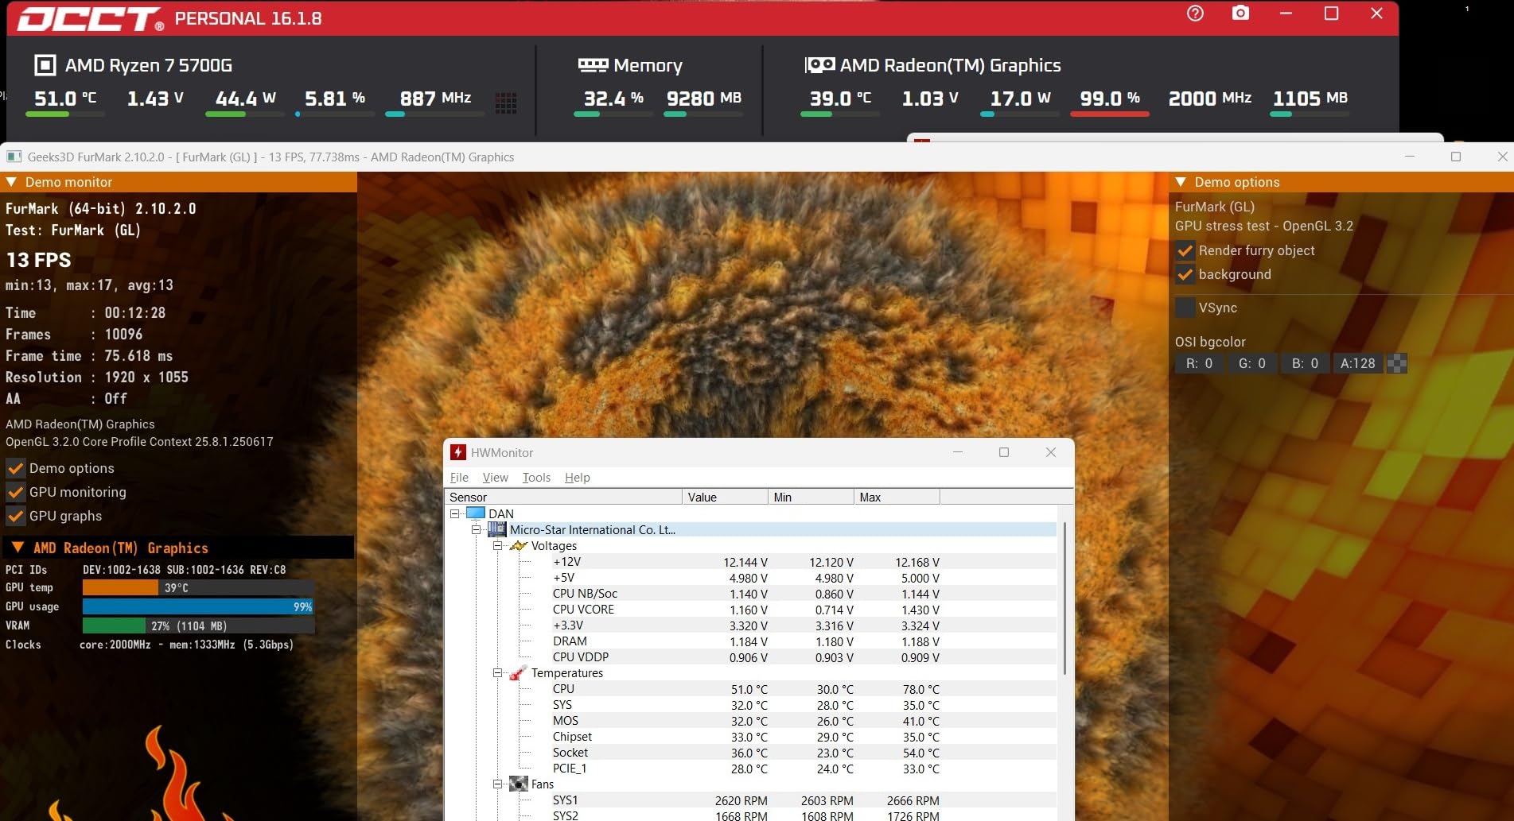
Task: Toggle the GPU graphs checkbox
Action: 16,516
